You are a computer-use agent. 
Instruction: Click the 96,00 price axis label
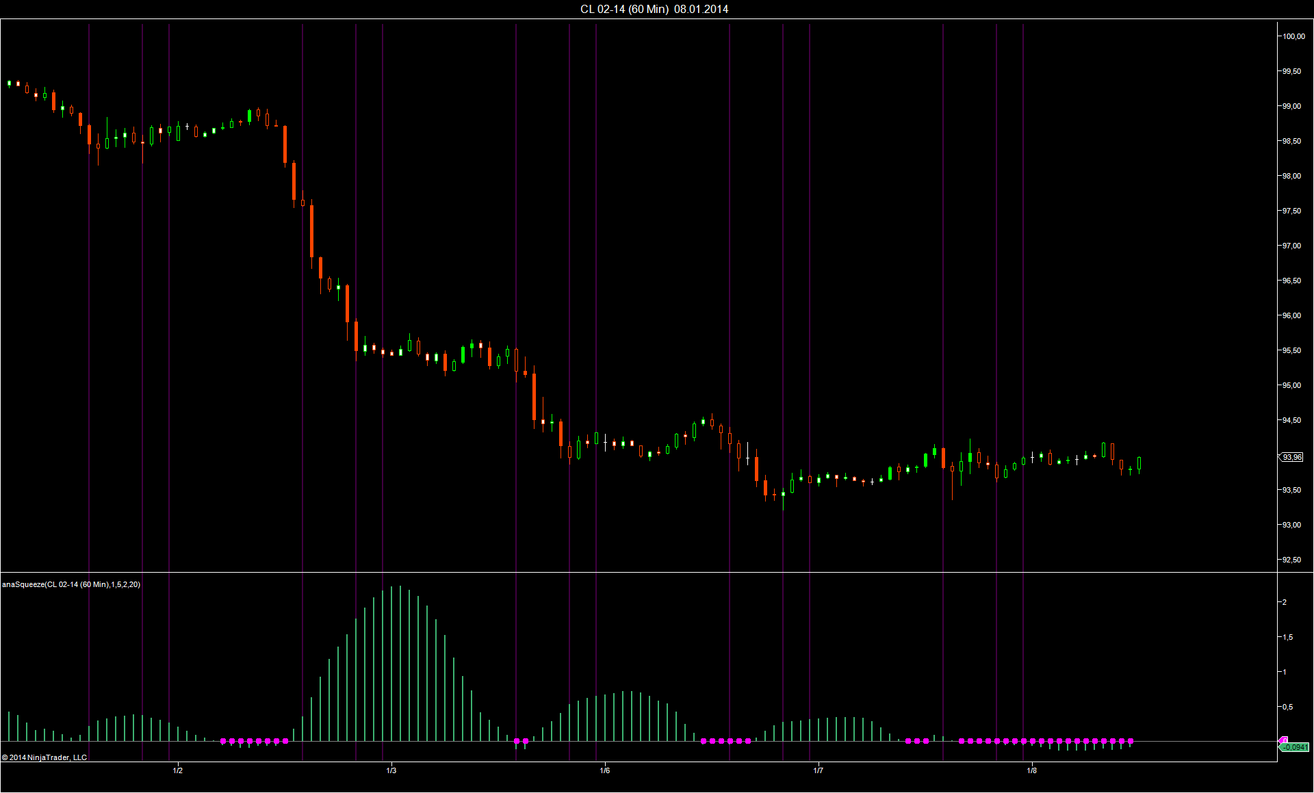coord(1291,315)
